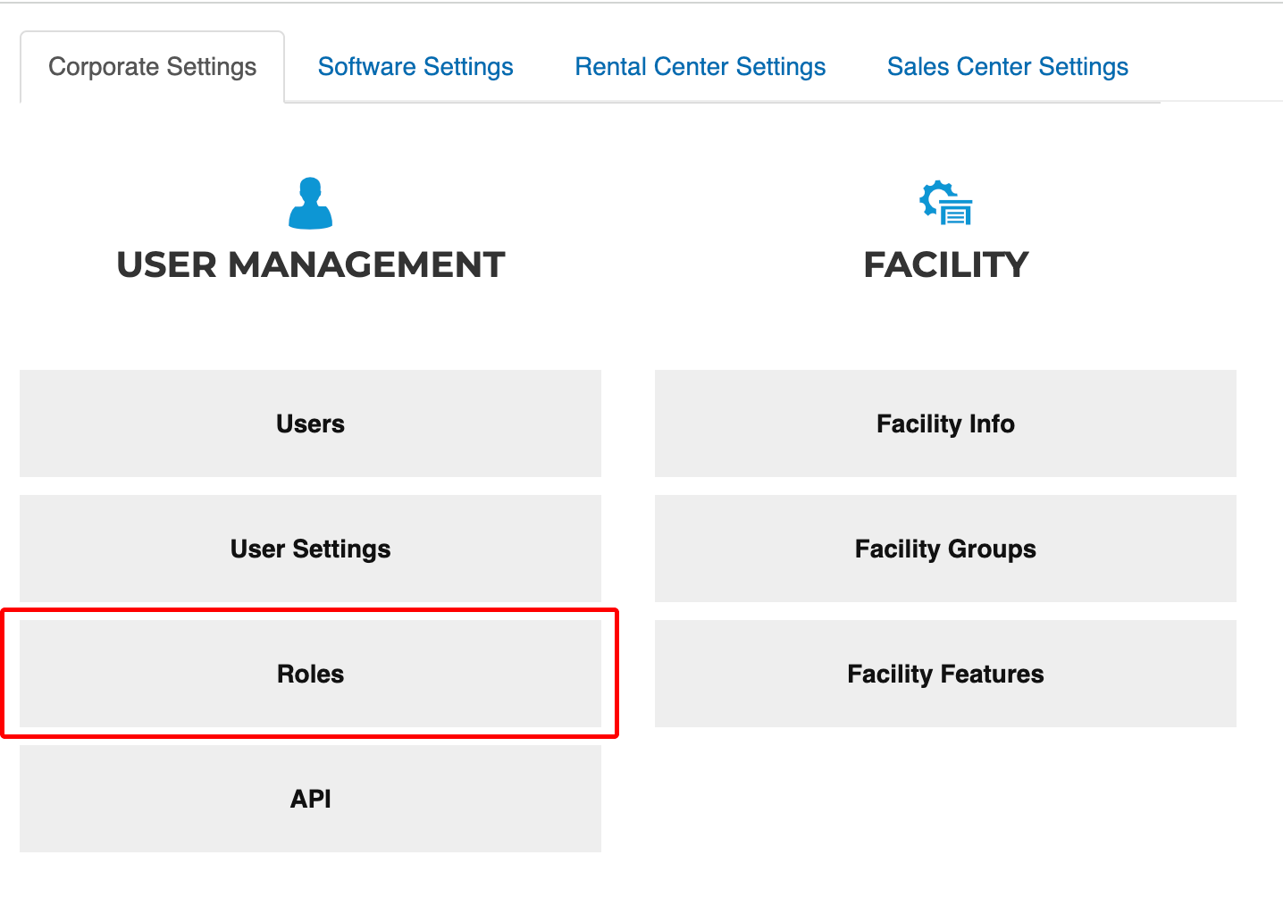
Task: Open the Users button
Action: (x=310, y=423)
